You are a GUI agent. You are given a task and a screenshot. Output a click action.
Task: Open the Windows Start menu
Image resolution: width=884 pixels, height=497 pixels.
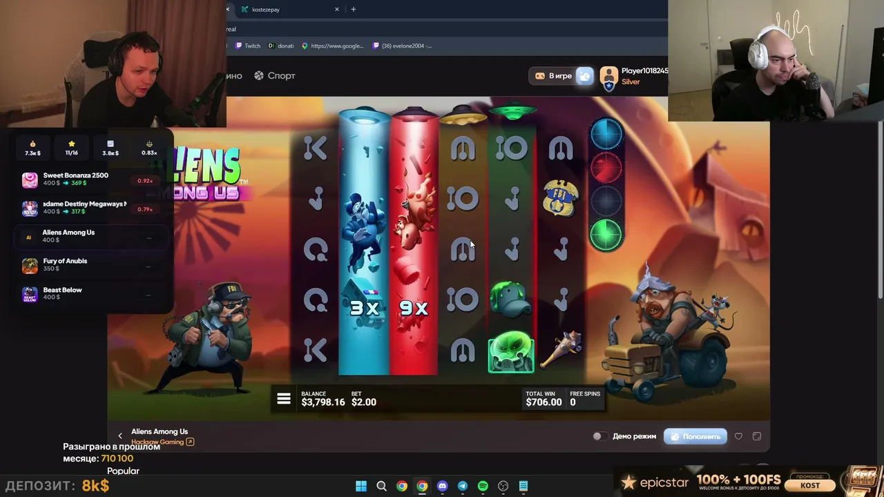[361, 486]
